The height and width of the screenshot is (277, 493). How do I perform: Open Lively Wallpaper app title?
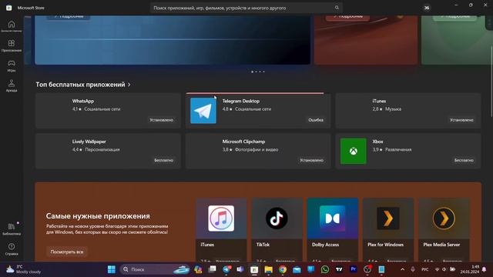(89, 142)
